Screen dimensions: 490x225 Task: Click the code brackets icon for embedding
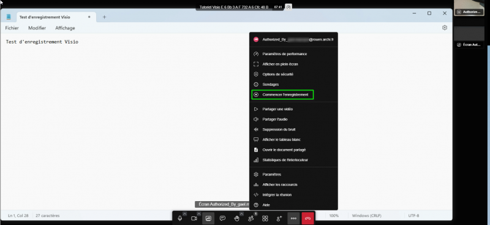(256, 194)
